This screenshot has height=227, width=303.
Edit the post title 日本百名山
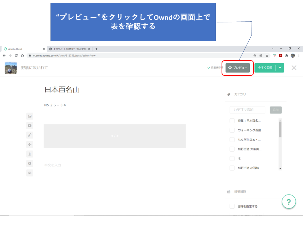62,90
